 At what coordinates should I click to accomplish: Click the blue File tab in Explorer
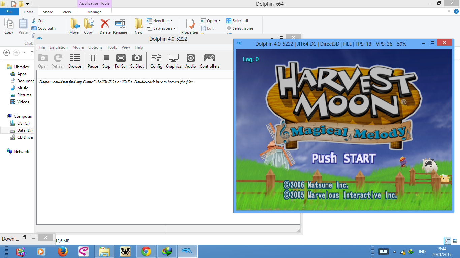tap(9, 12)
